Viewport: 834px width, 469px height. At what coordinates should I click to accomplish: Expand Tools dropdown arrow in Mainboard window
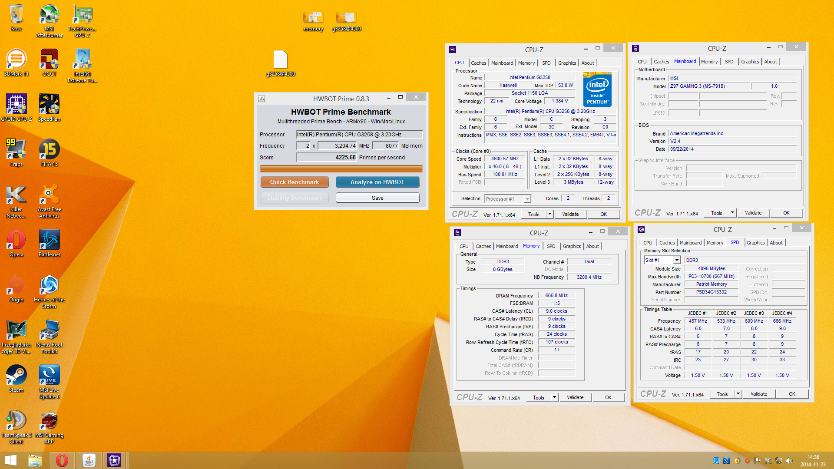coord(732,213)
